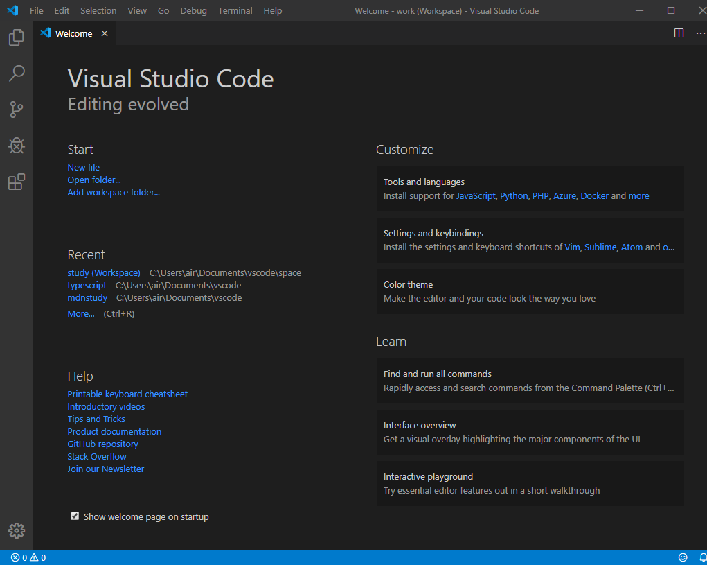The width and height of the screenshot is (707, 565).
Task: Open more editor actions with the ellipsis
Action: [x=700, y=33]
